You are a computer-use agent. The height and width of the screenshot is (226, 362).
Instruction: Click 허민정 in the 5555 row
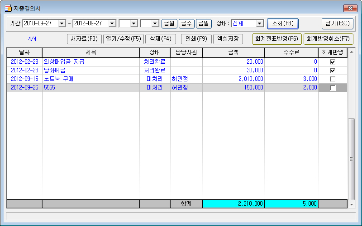pyautogui.click(x=186, y=88)
